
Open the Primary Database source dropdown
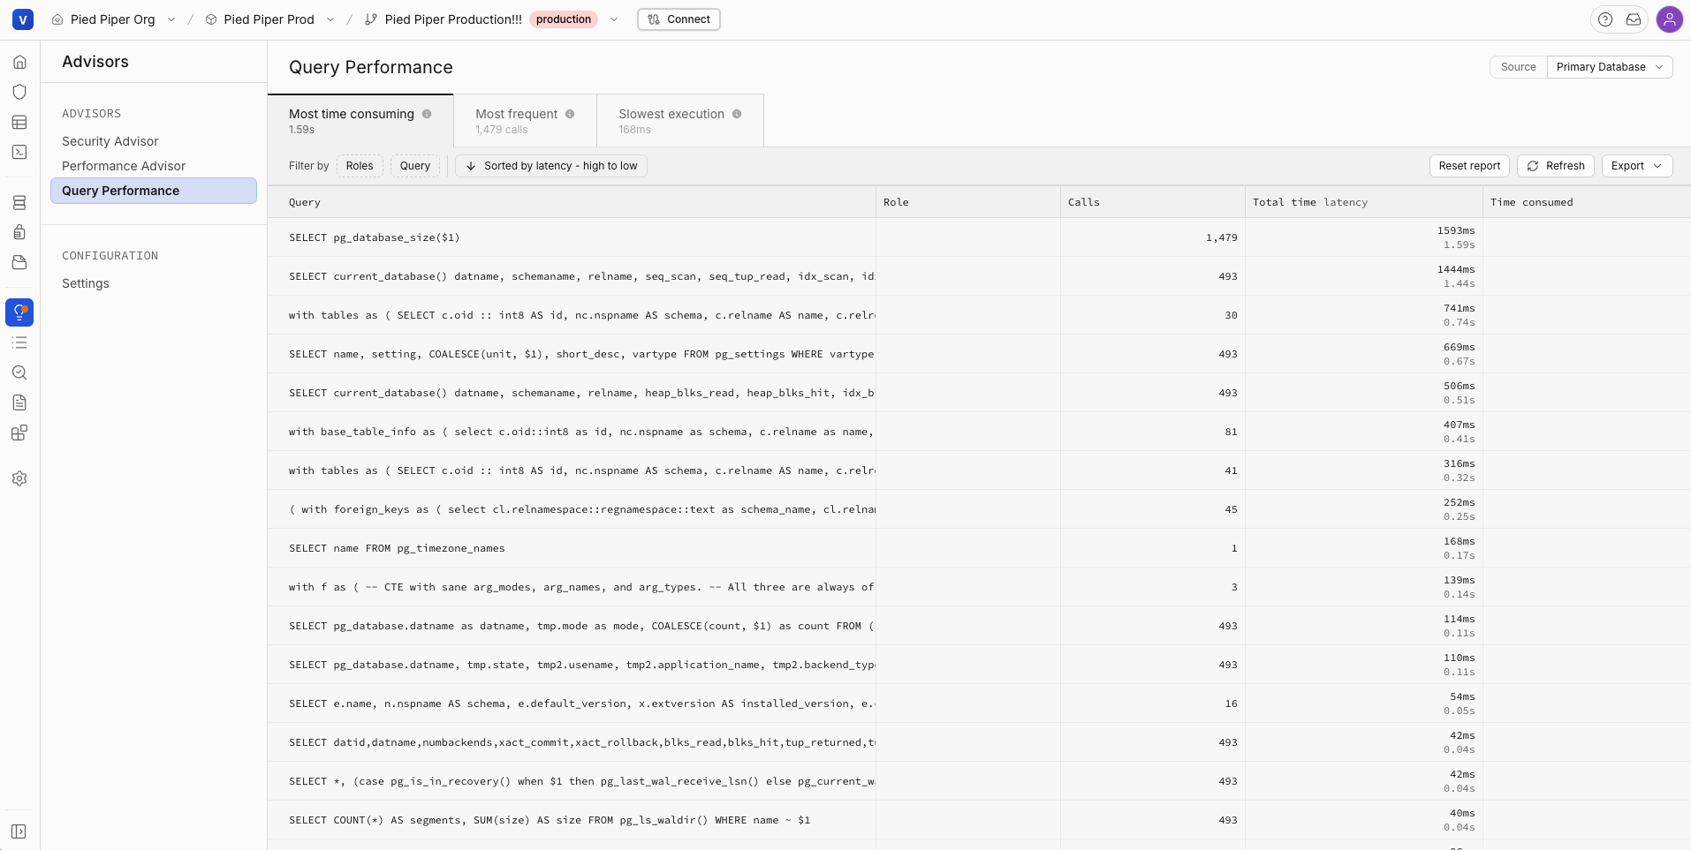click(1610, 66)
